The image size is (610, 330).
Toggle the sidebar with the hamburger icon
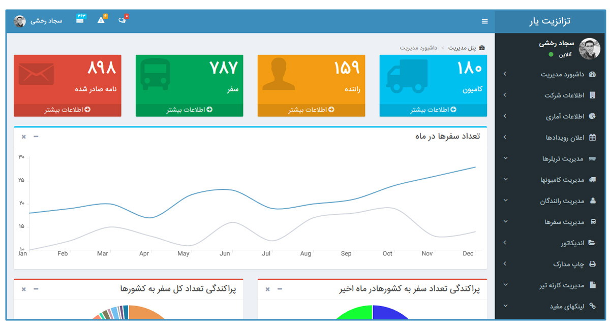point(484,21)
